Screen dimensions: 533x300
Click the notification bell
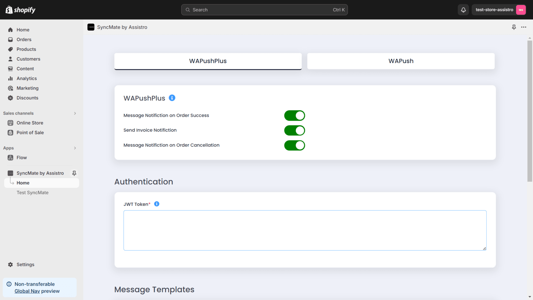[463, 10]
